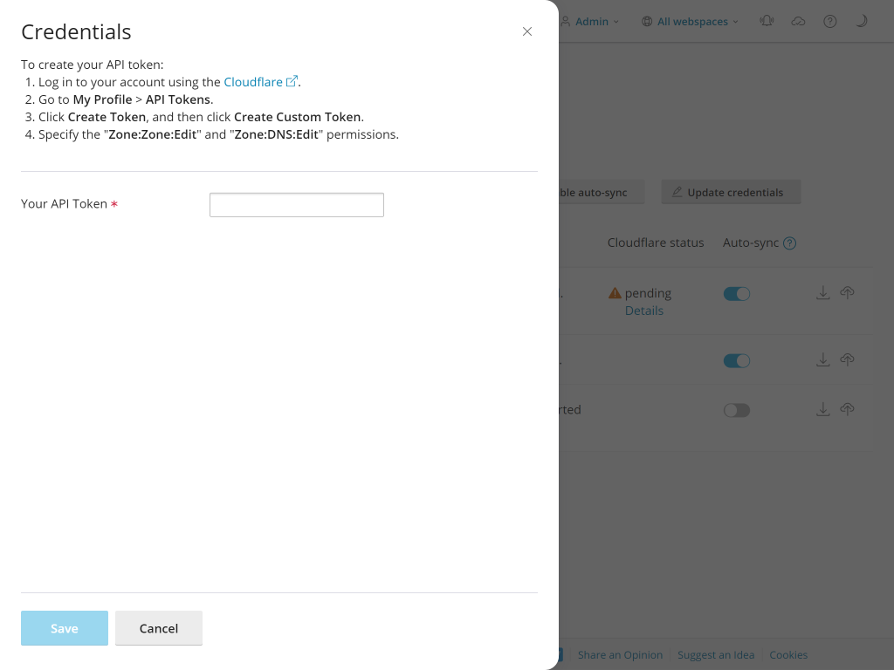Disable auto-sync for the pending domain
This screenshot has width=894, height=670.
tap(736, 293)
